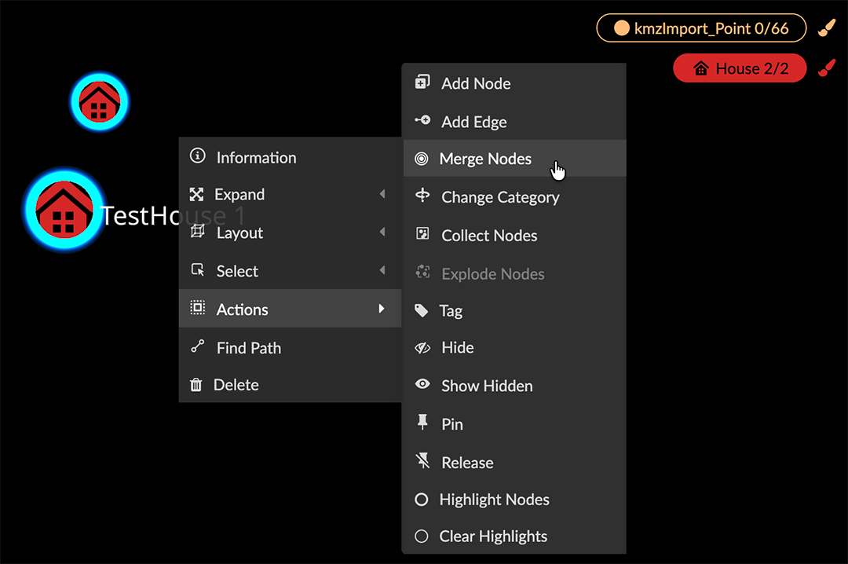Image resolution: width=848 pixels, height=564 pixels.
Task: Select the Highlight Nodes circle option
Action: click(422, 500)
